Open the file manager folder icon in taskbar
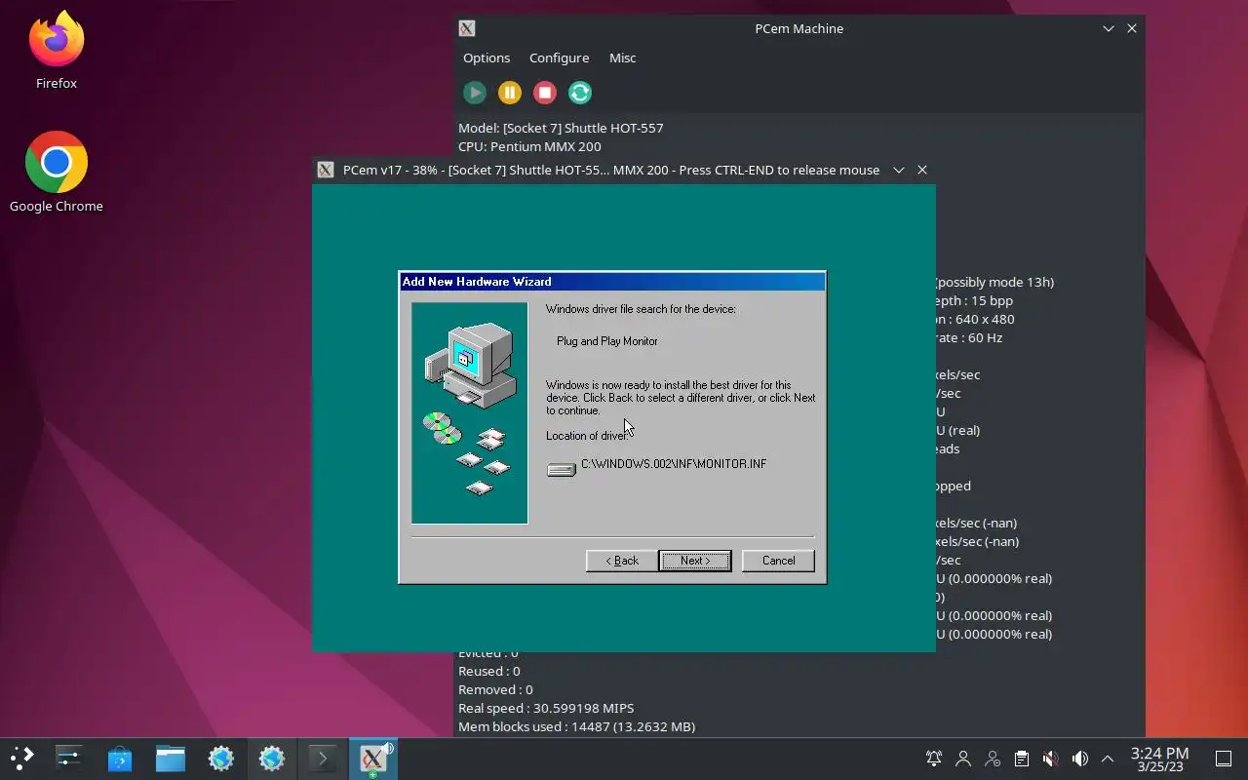 [171, 758]
